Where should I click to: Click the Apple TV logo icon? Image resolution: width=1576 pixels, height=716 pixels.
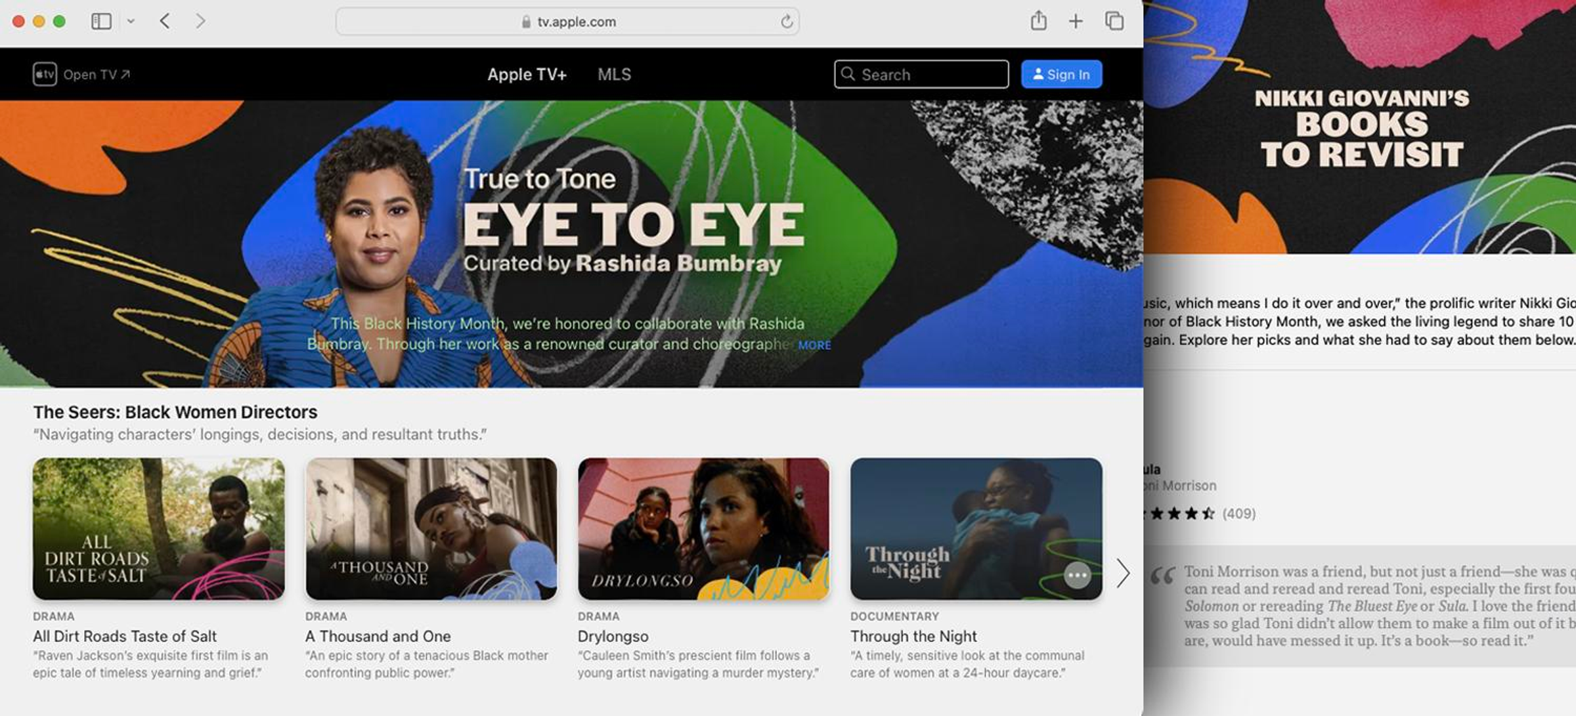[x=45, y=74]
